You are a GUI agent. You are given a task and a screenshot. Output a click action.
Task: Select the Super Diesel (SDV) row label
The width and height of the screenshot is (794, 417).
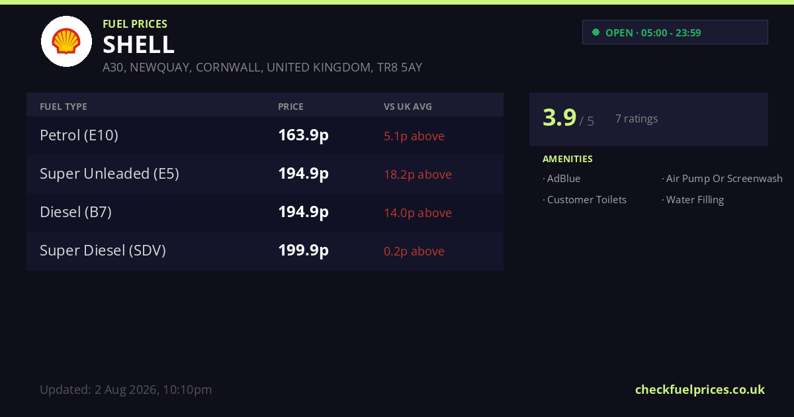tap(103, 251)
